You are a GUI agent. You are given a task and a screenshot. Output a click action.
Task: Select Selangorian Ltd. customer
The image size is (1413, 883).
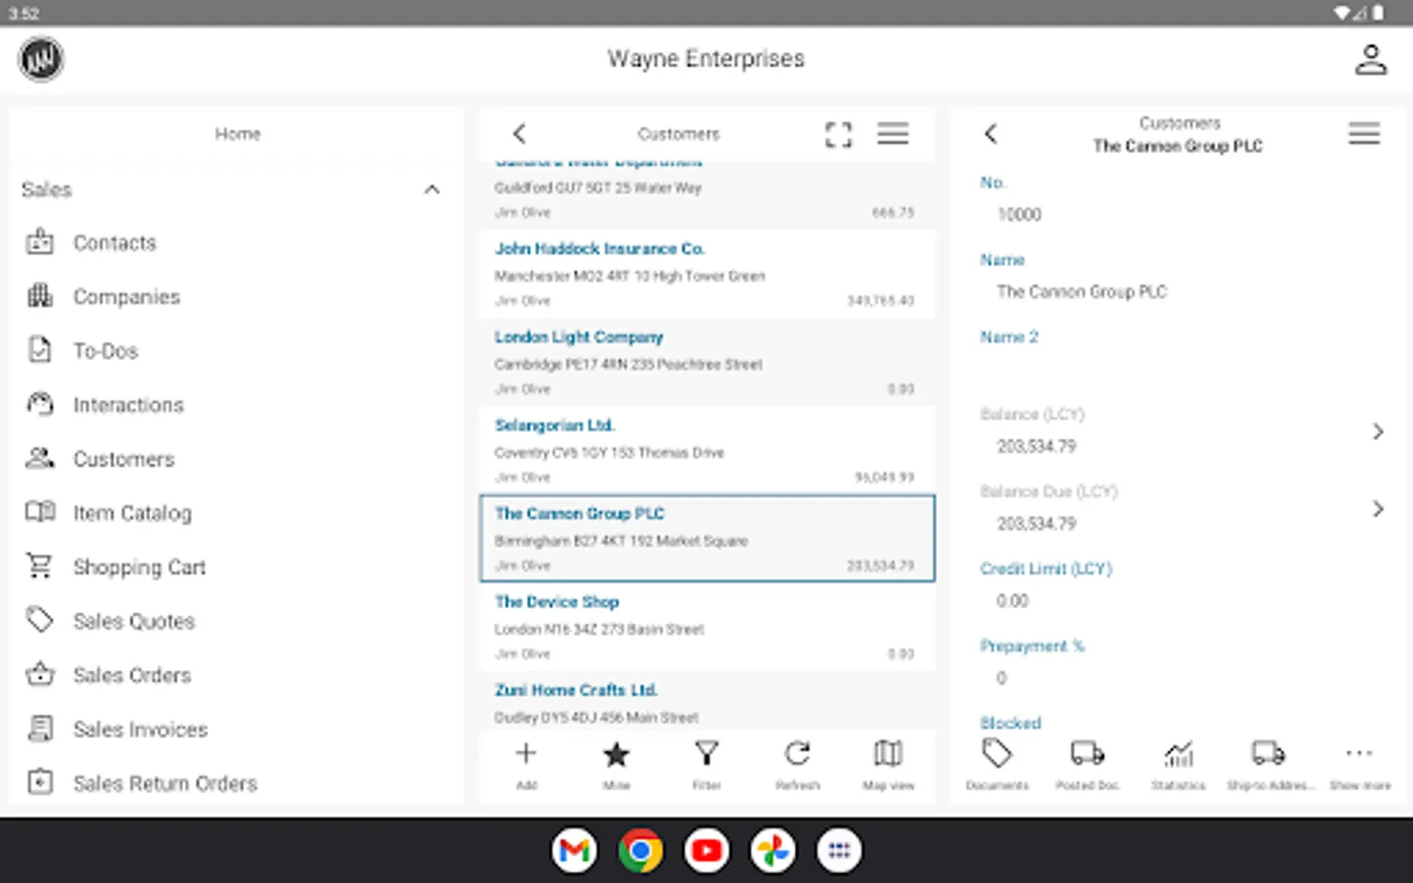click(706, 450)
